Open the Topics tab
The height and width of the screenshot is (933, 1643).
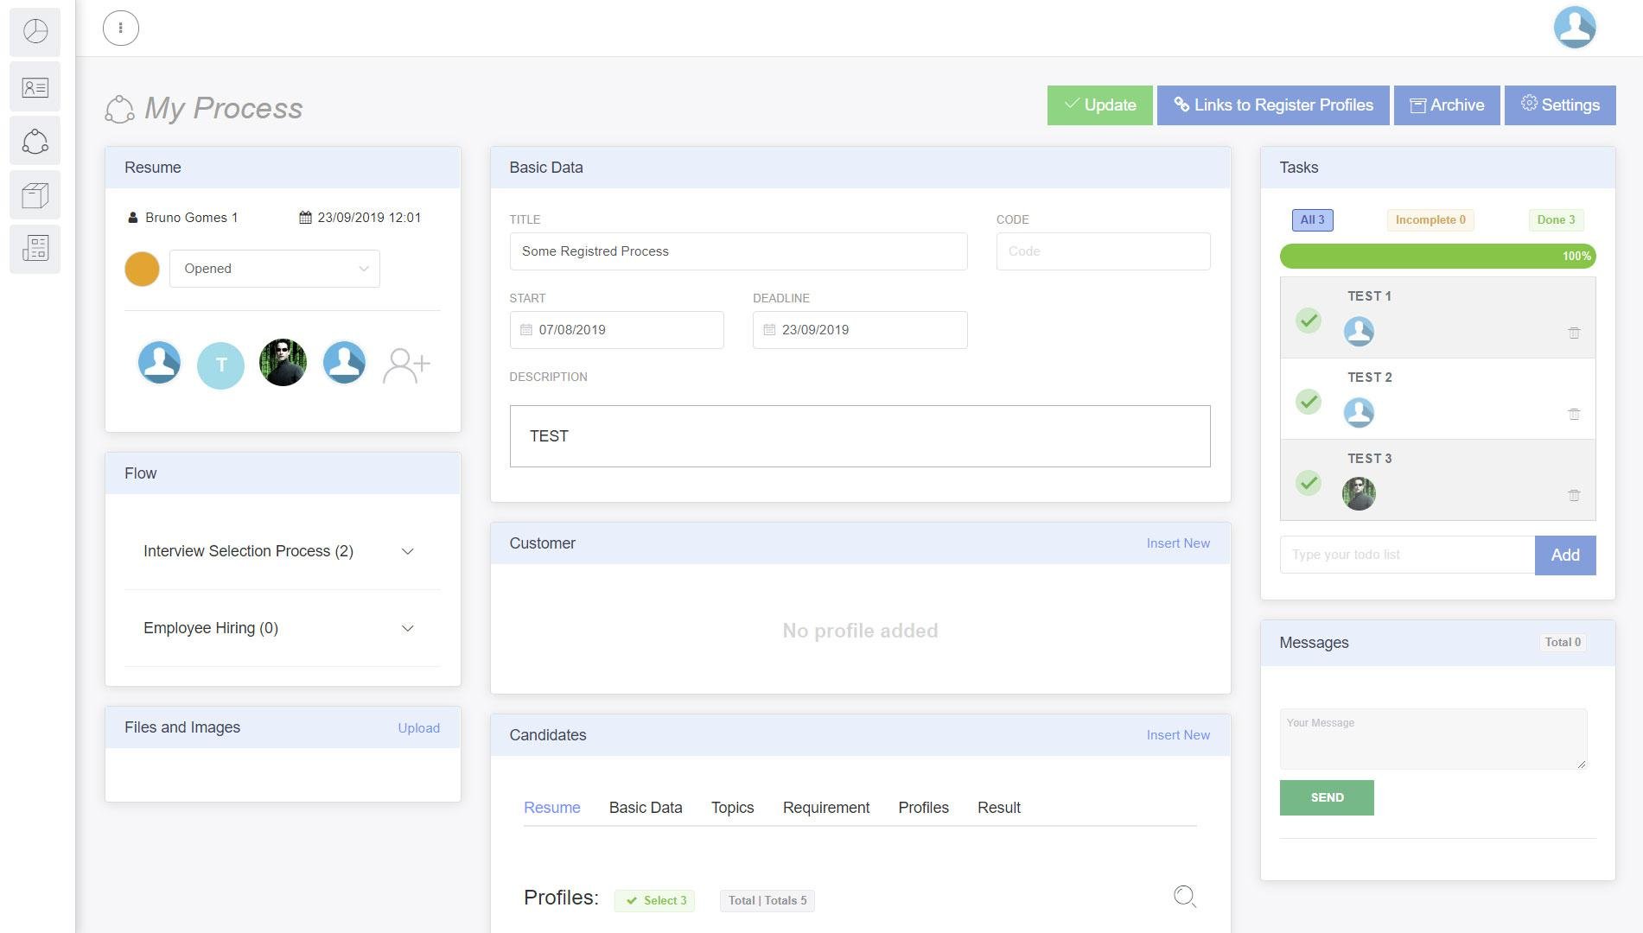(x=733, y=808)
